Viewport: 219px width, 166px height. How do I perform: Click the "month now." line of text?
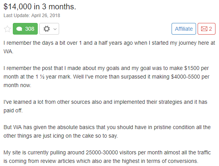point(18,85)
